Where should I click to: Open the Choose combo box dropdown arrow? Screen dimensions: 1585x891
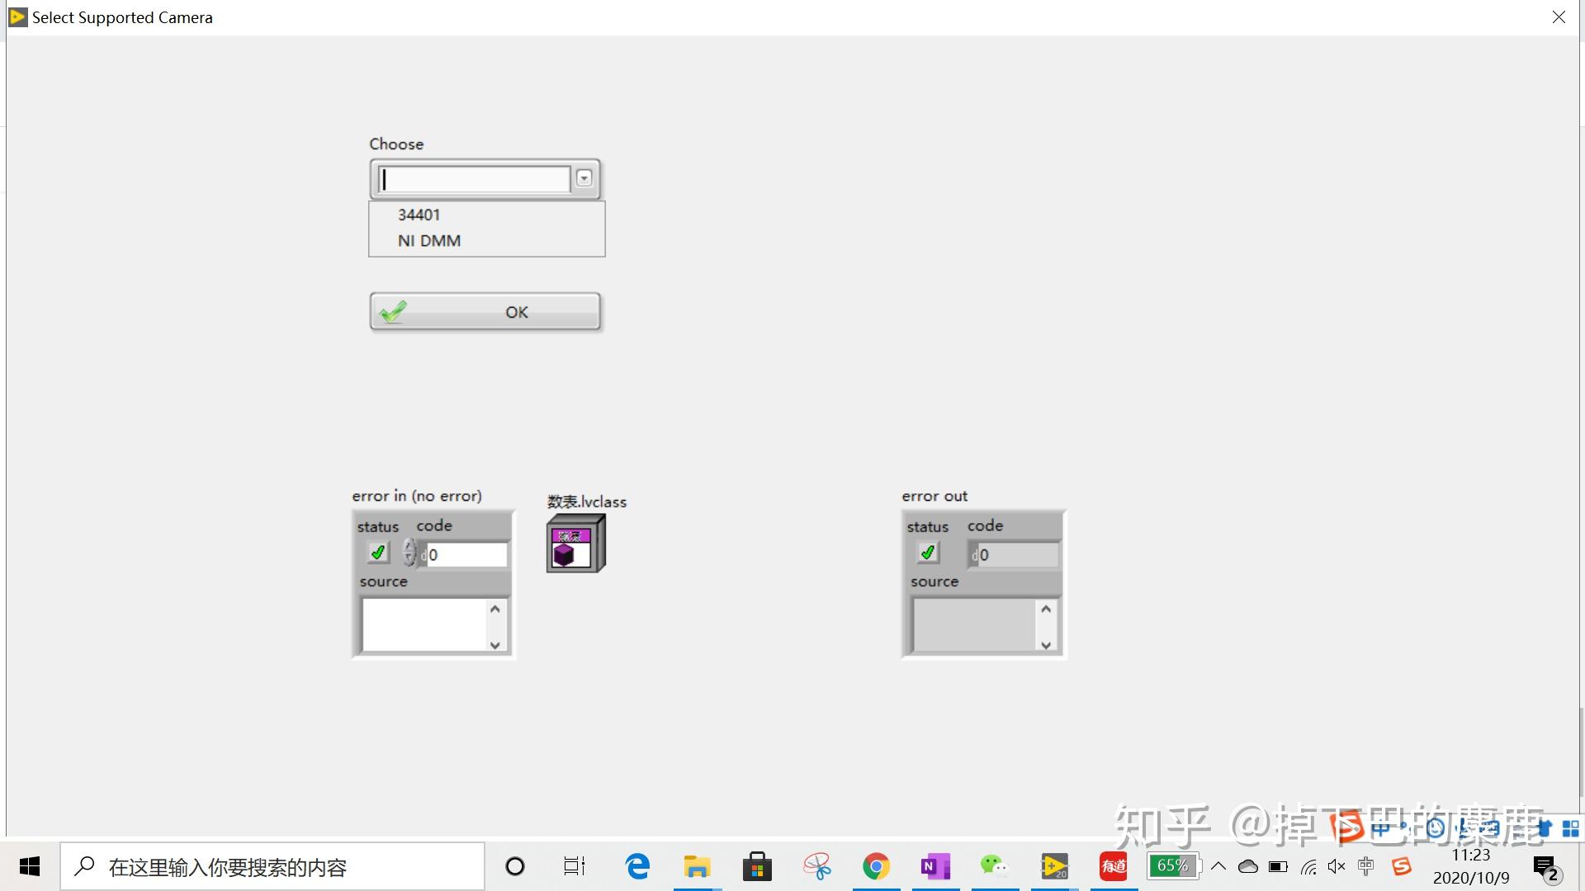click(x=584, y=178)
